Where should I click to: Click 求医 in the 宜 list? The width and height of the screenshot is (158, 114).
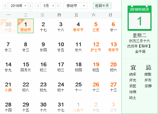(133, 86)
